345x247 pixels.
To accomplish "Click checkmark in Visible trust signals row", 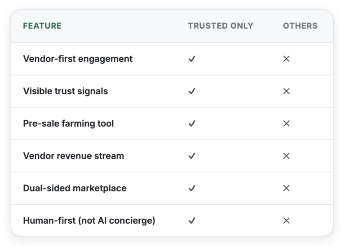I will (x=192, y=91).
